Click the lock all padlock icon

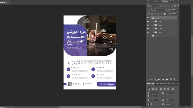coord(165,14)
